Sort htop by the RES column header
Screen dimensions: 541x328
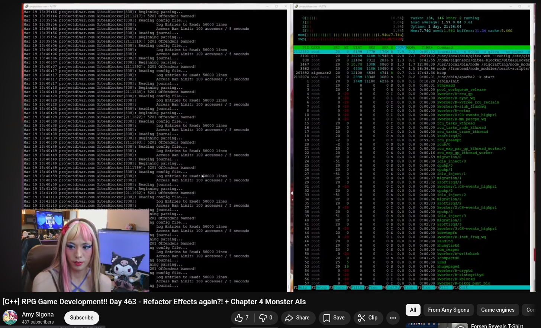tap(371, 47)
